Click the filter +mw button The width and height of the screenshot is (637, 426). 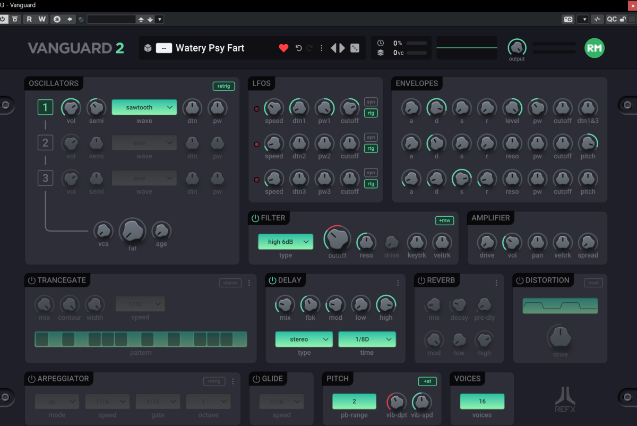[x=444, y=220]
